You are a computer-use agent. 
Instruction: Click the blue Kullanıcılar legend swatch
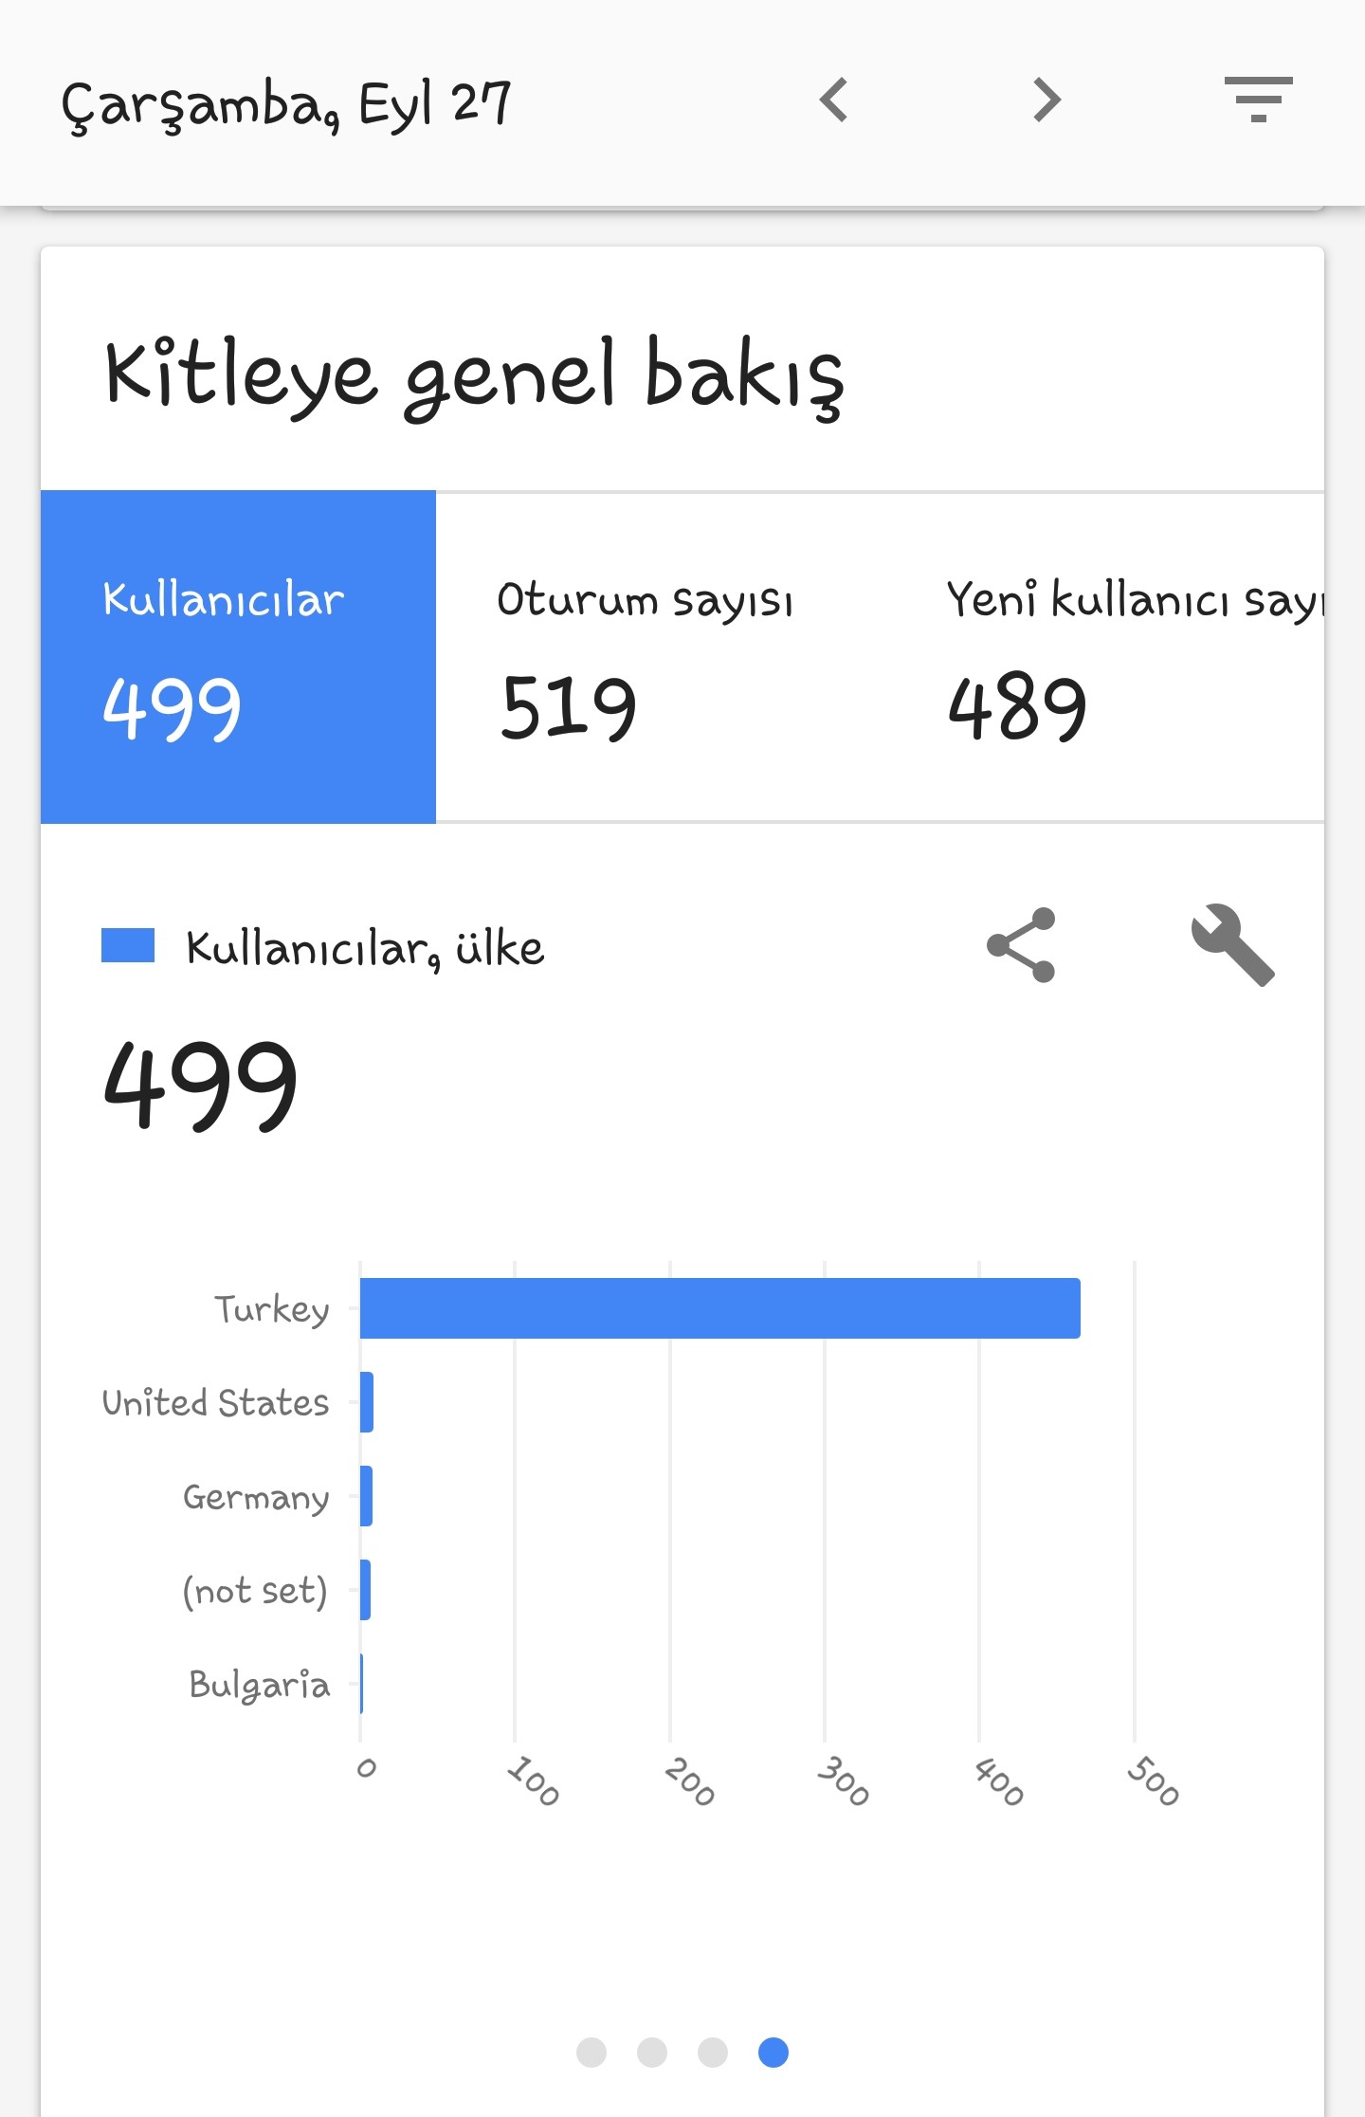point(128,945)
